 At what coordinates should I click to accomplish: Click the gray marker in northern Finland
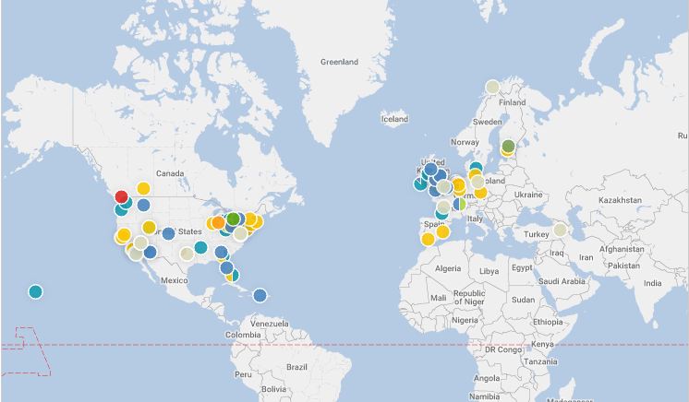(492, 87)
